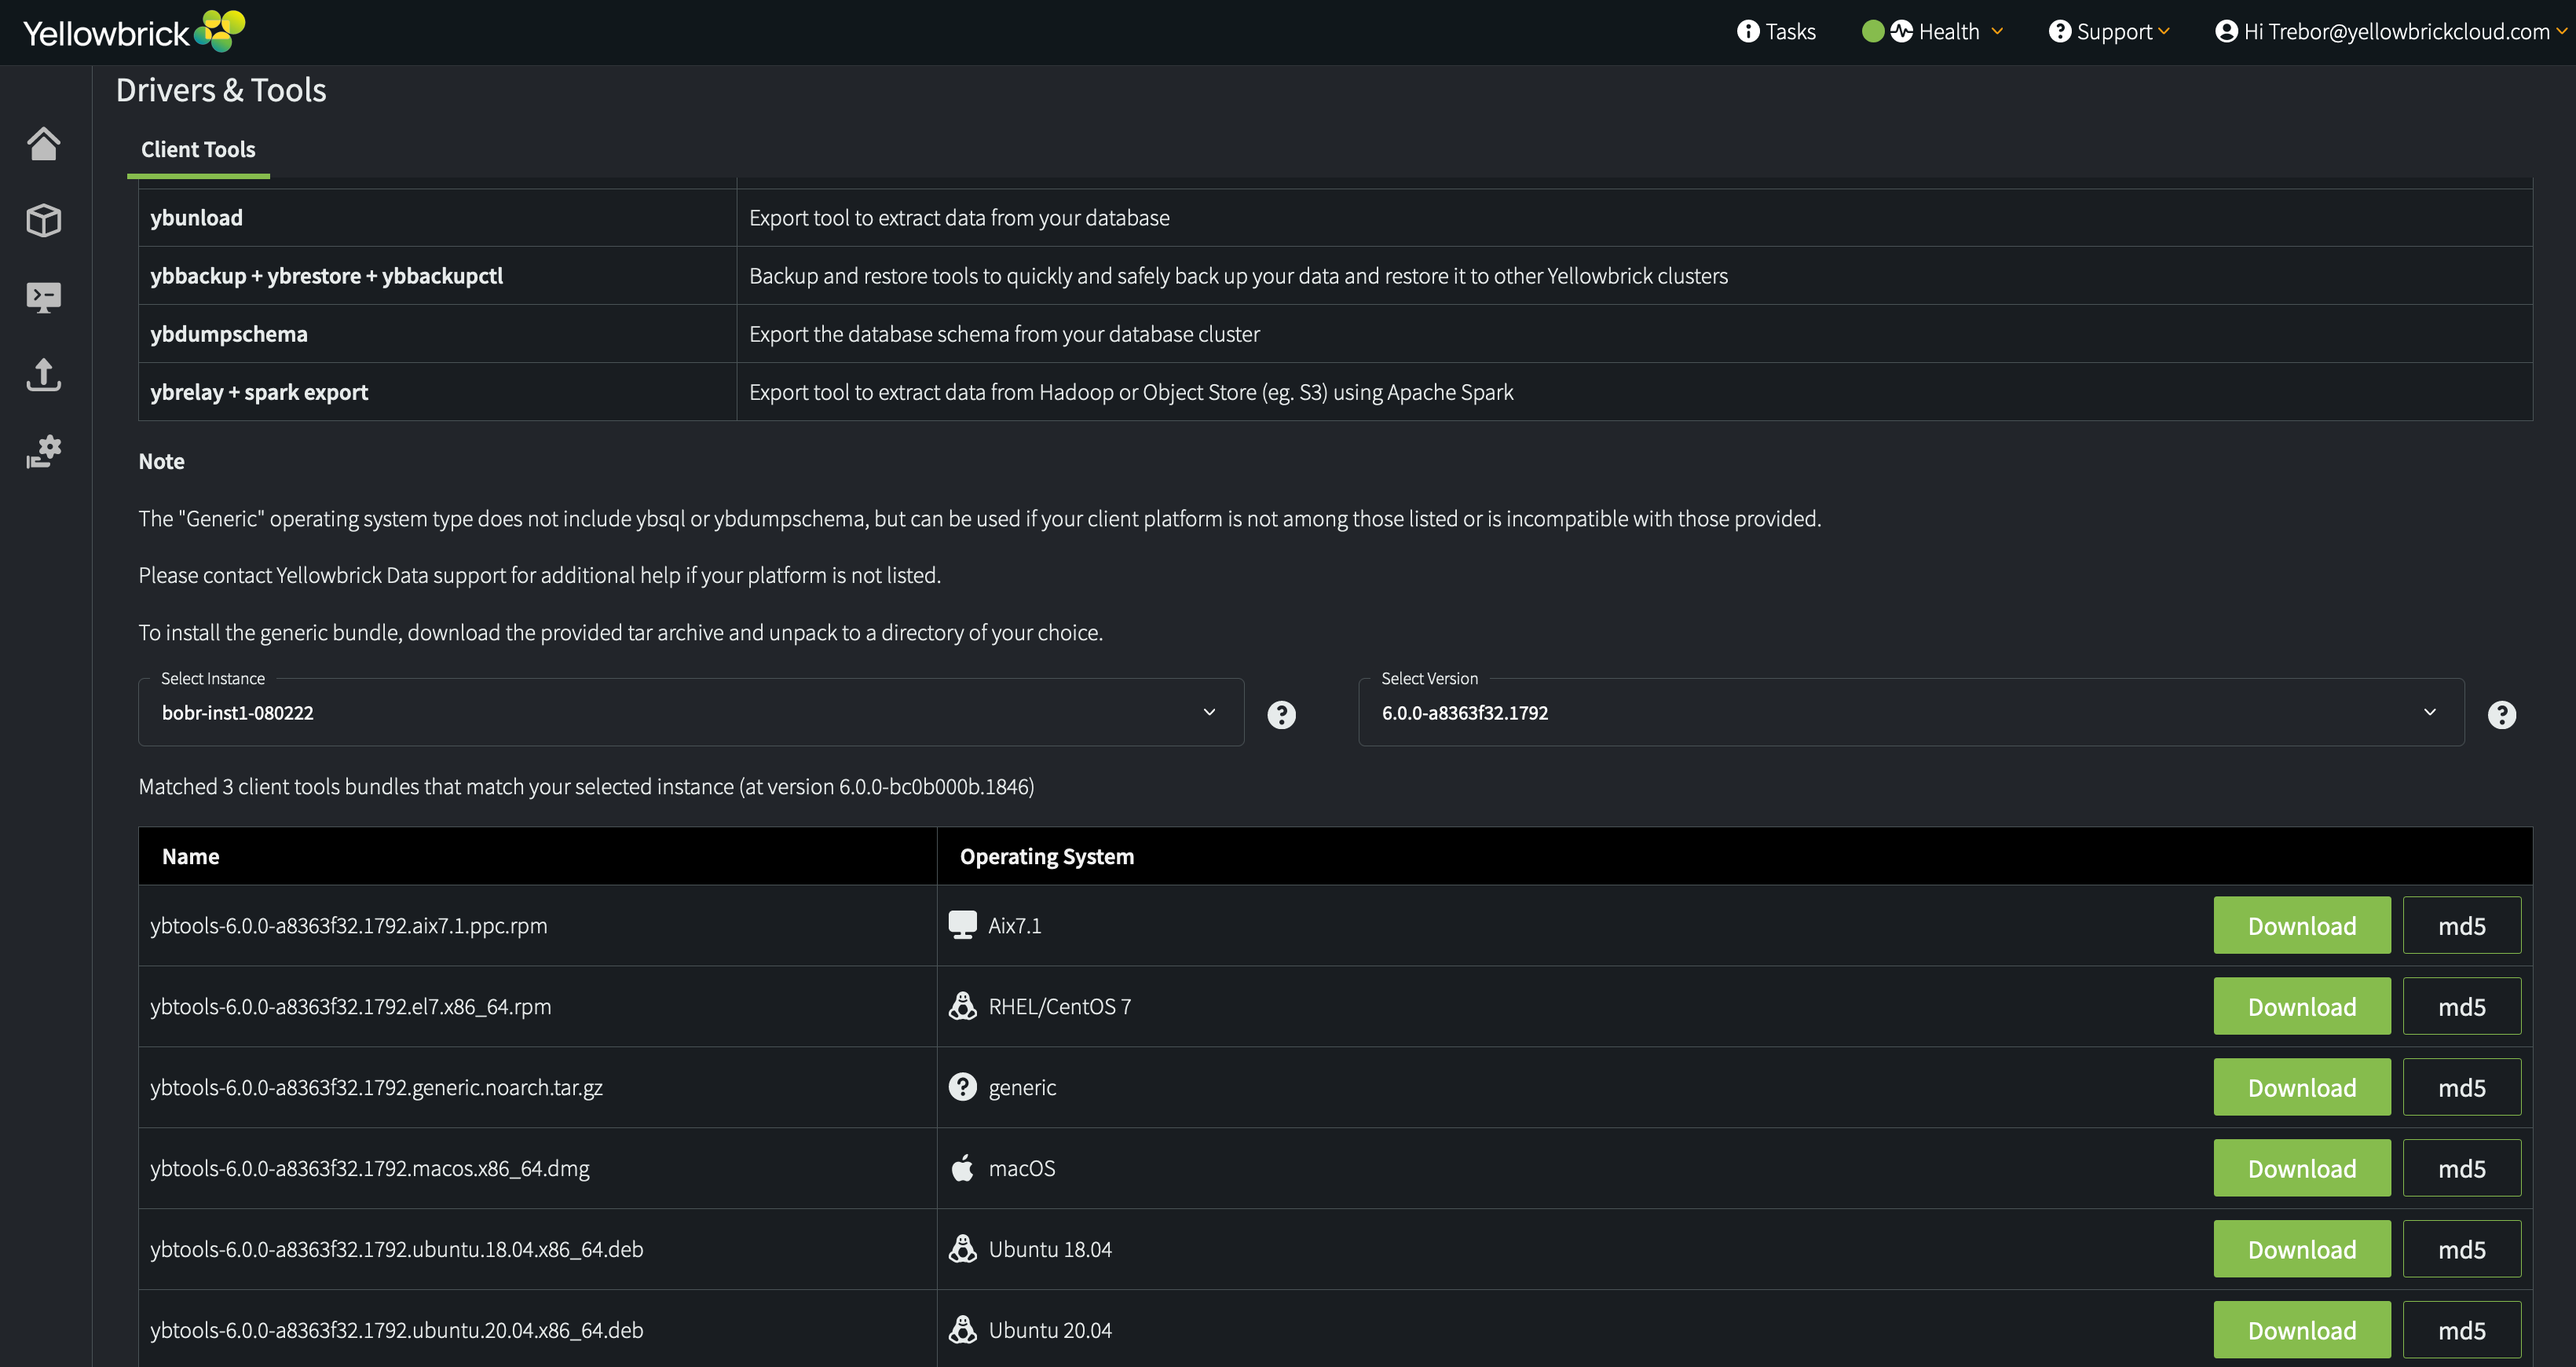Open the Select Instance dropdown

pos(691,712)
